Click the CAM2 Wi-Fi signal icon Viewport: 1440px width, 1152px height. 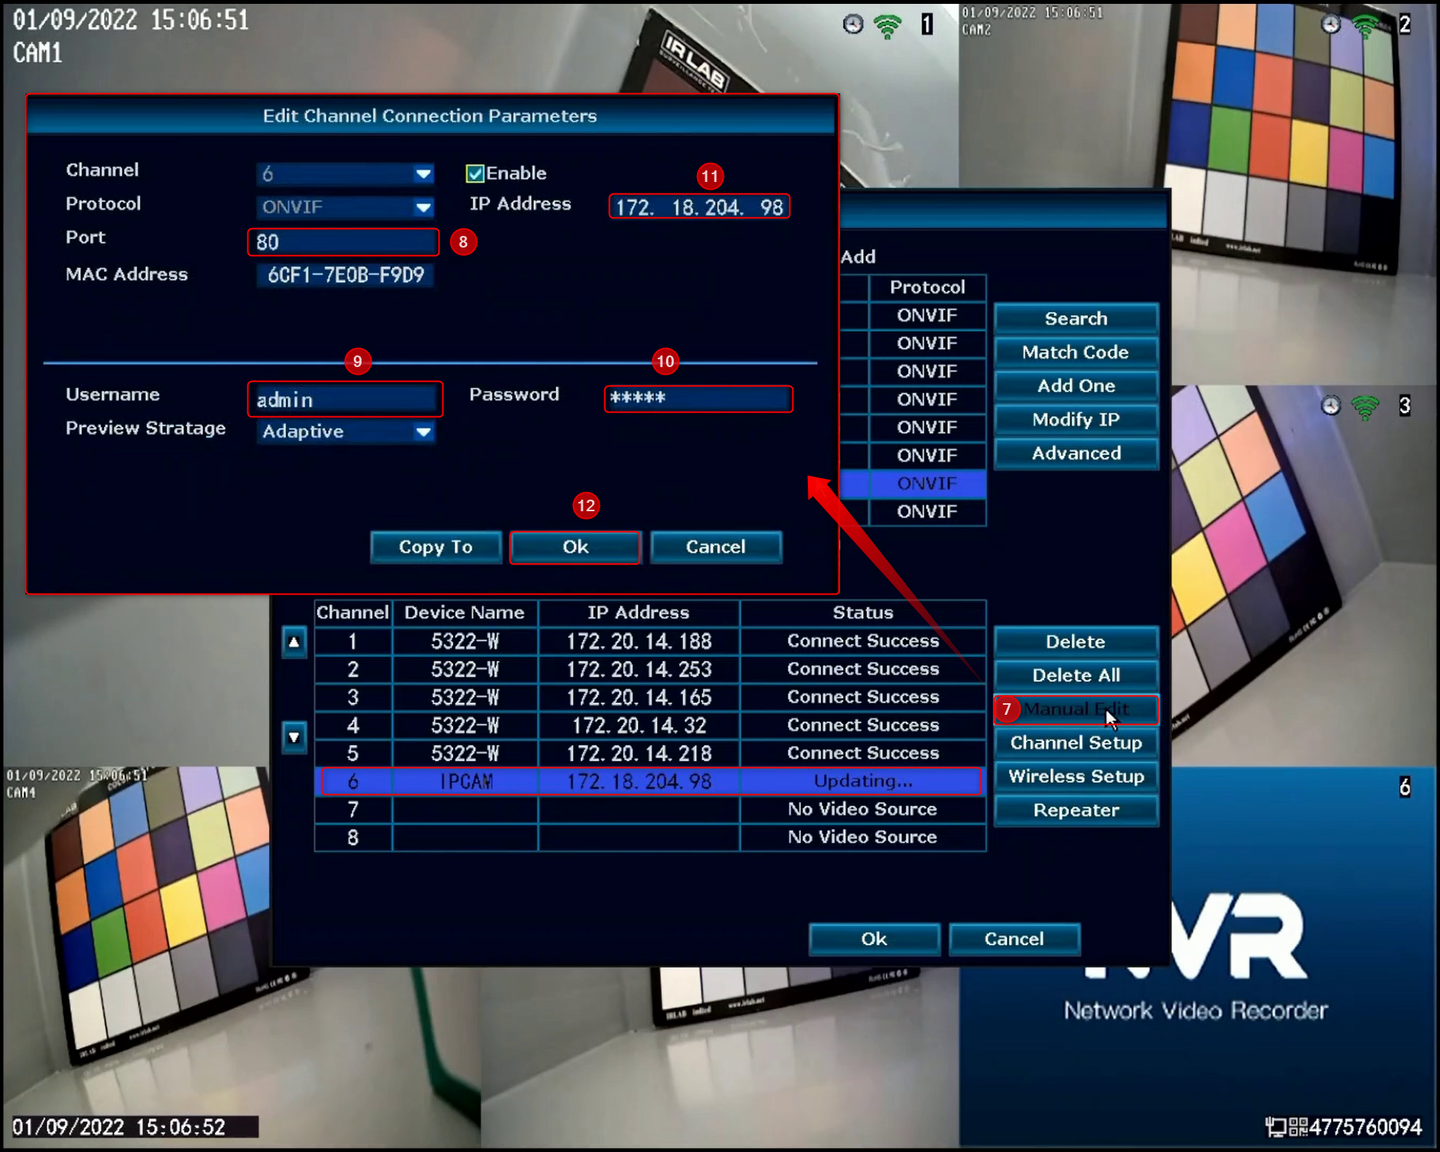point(1365,25)
